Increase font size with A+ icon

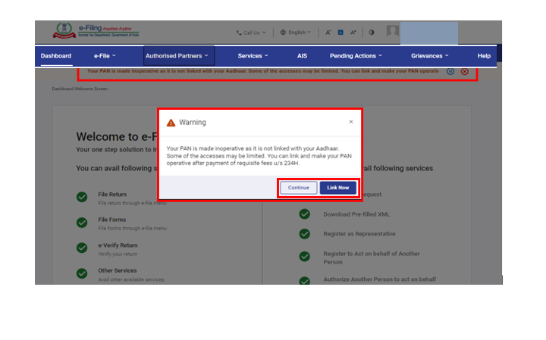click(353, 33)
